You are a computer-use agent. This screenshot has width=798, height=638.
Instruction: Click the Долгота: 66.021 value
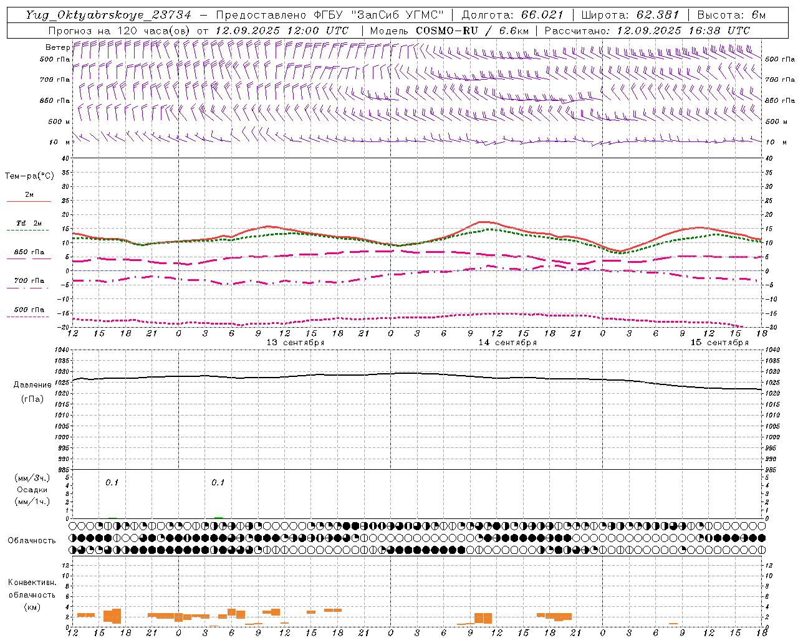coord(512,15)
